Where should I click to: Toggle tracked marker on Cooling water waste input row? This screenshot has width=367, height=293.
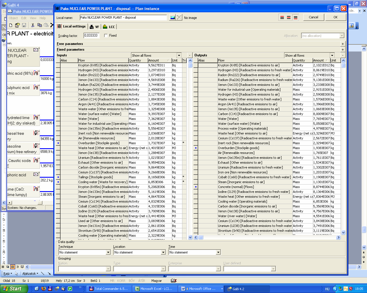58,182
